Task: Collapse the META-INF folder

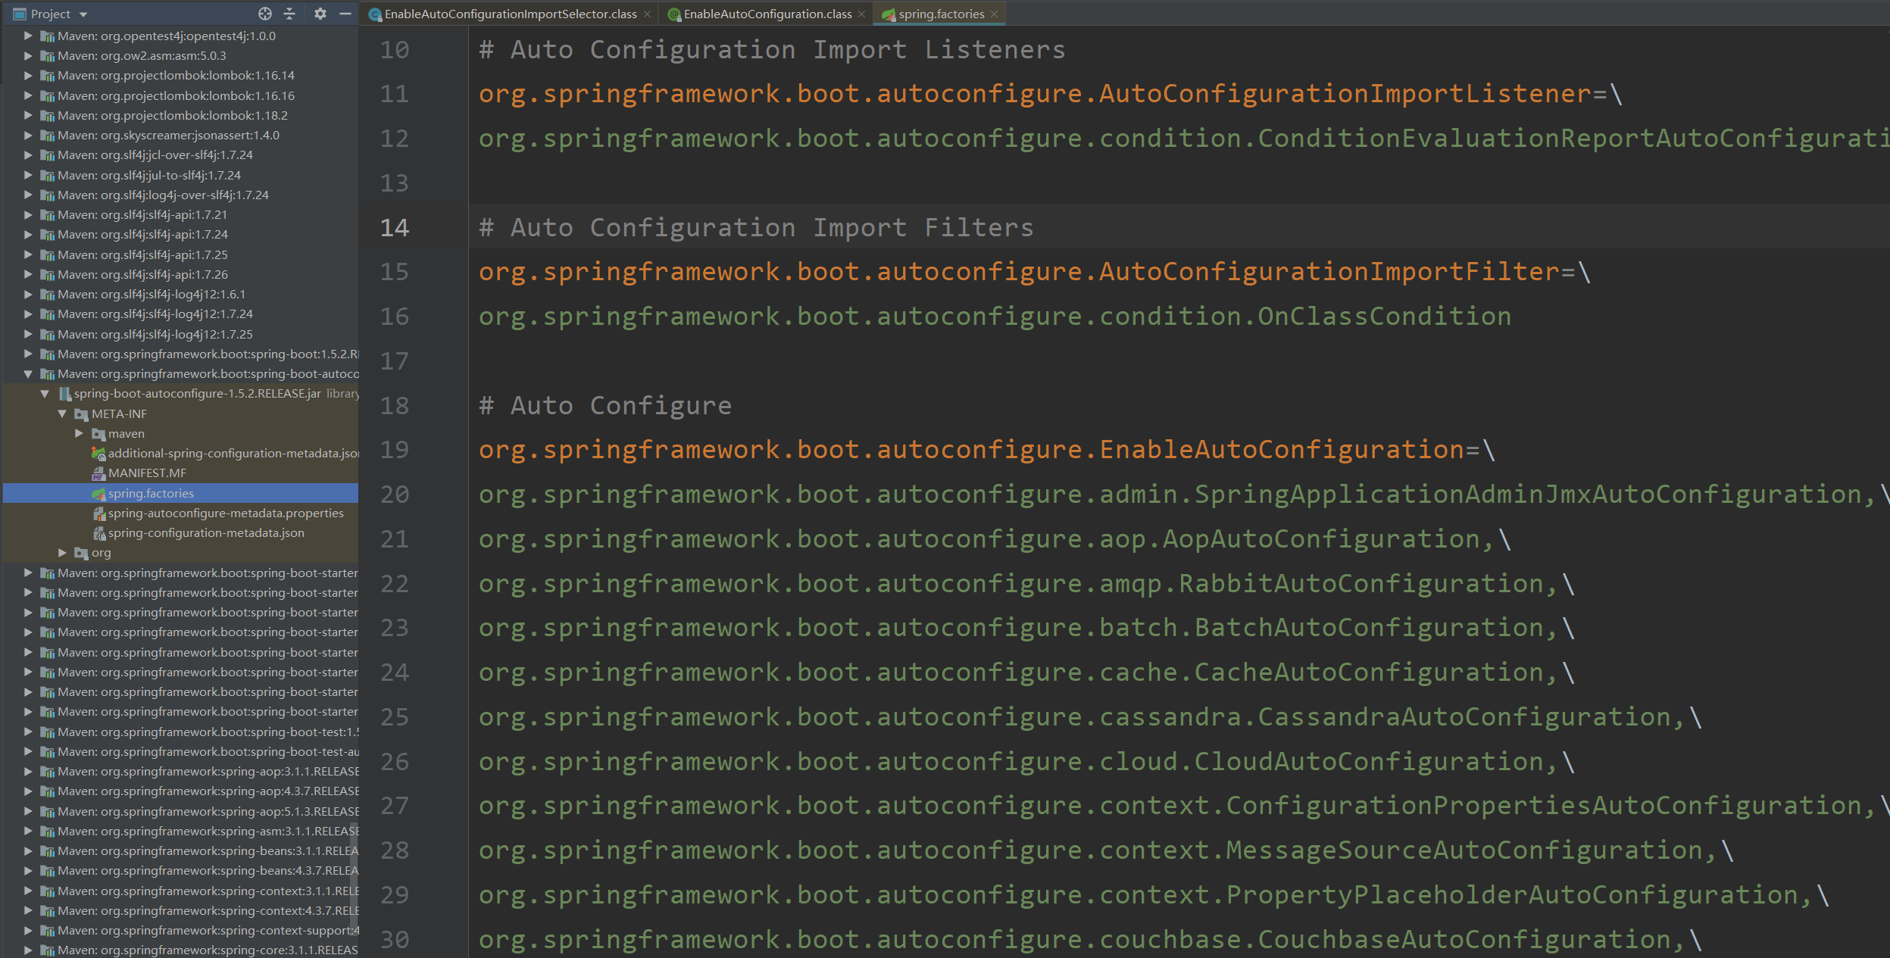Action: pyautogui.click(x=62, y=413)
